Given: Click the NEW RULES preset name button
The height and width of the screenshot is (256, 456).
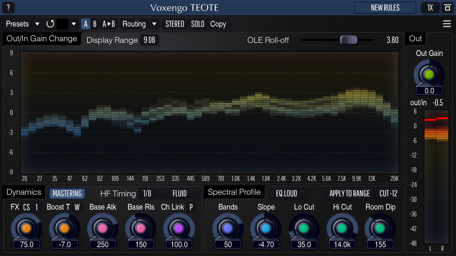Looking at the screenshot, I should tap(385, 7).
